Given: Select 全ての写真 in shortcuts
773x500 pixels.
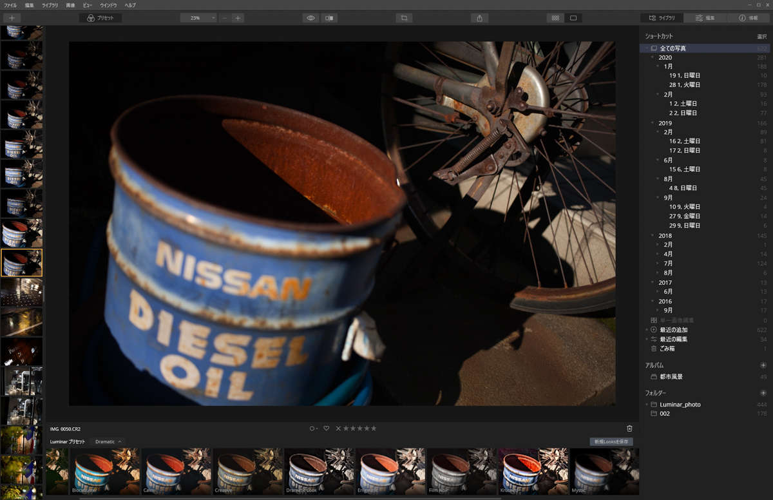Looking at the screenshot, I should (705, 48).
